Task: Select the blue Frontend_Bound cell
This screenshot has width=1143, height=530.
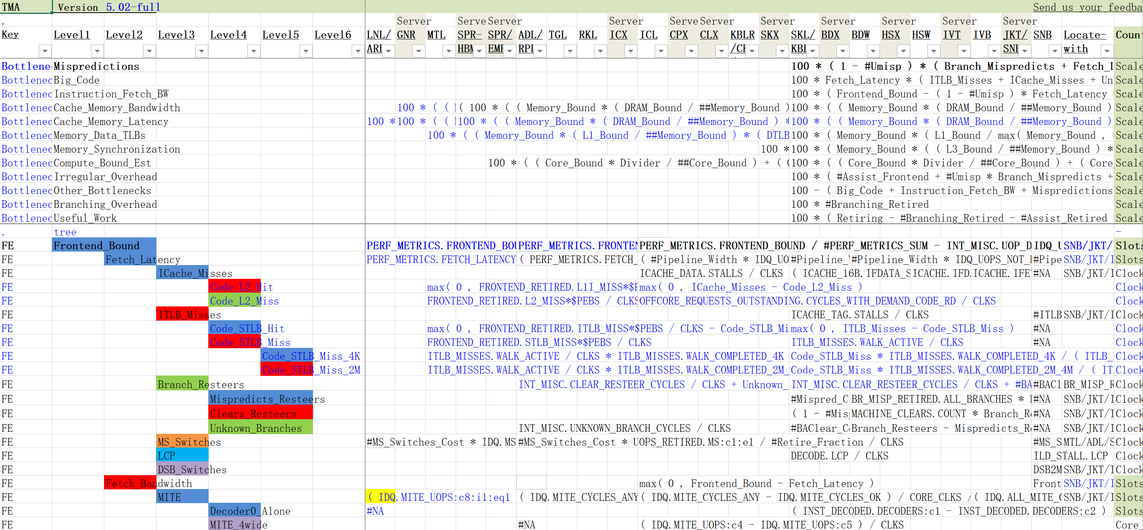Action: pos(104,246)
